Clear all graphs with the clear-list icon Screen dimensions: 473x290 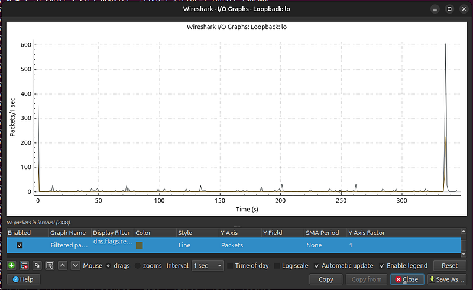(50, 266)
